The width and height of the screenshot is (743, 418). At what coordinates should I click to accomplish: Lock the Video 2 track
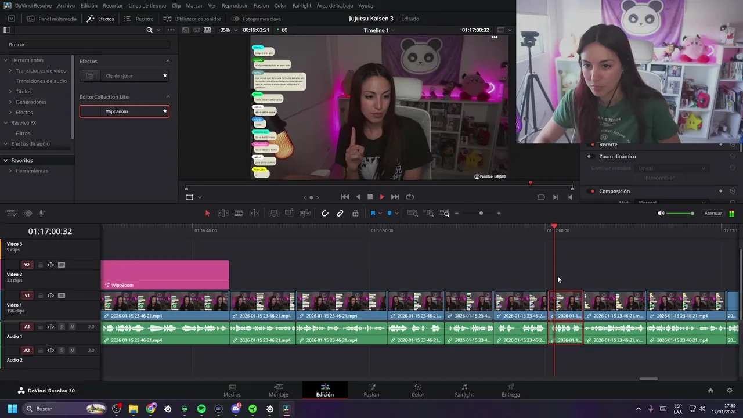(41, 265)
